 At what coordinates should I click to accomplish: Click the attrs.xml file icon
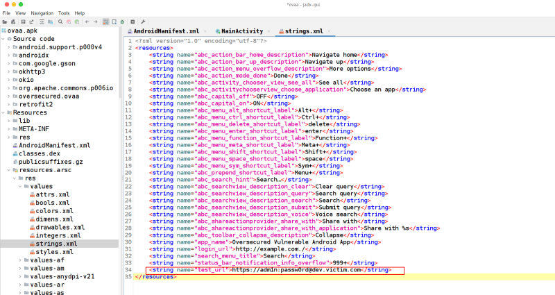[x=32, y=195]
